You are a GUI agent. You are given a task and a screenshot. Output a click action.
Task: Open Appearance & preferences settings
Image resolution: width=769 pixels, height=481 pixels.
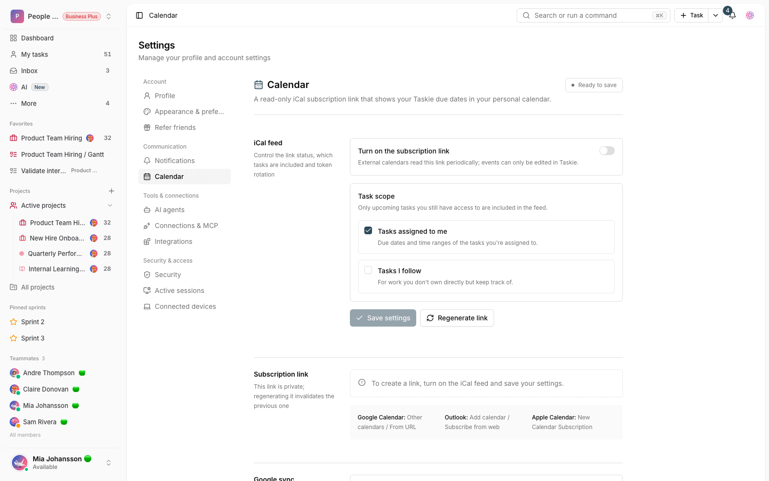[185, 112]
